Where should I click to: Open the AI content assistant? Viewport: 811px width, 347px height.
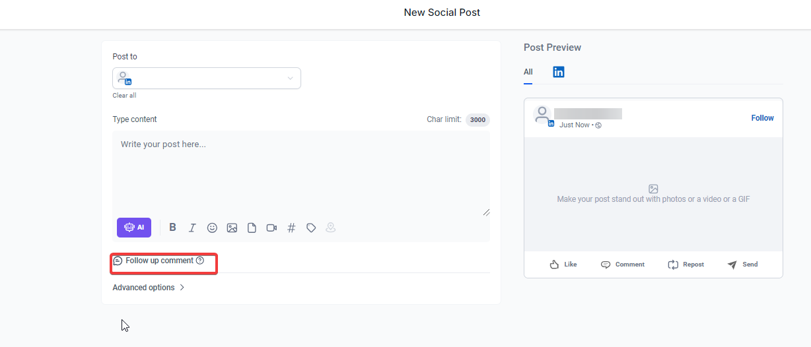click(x=134, y=228)
